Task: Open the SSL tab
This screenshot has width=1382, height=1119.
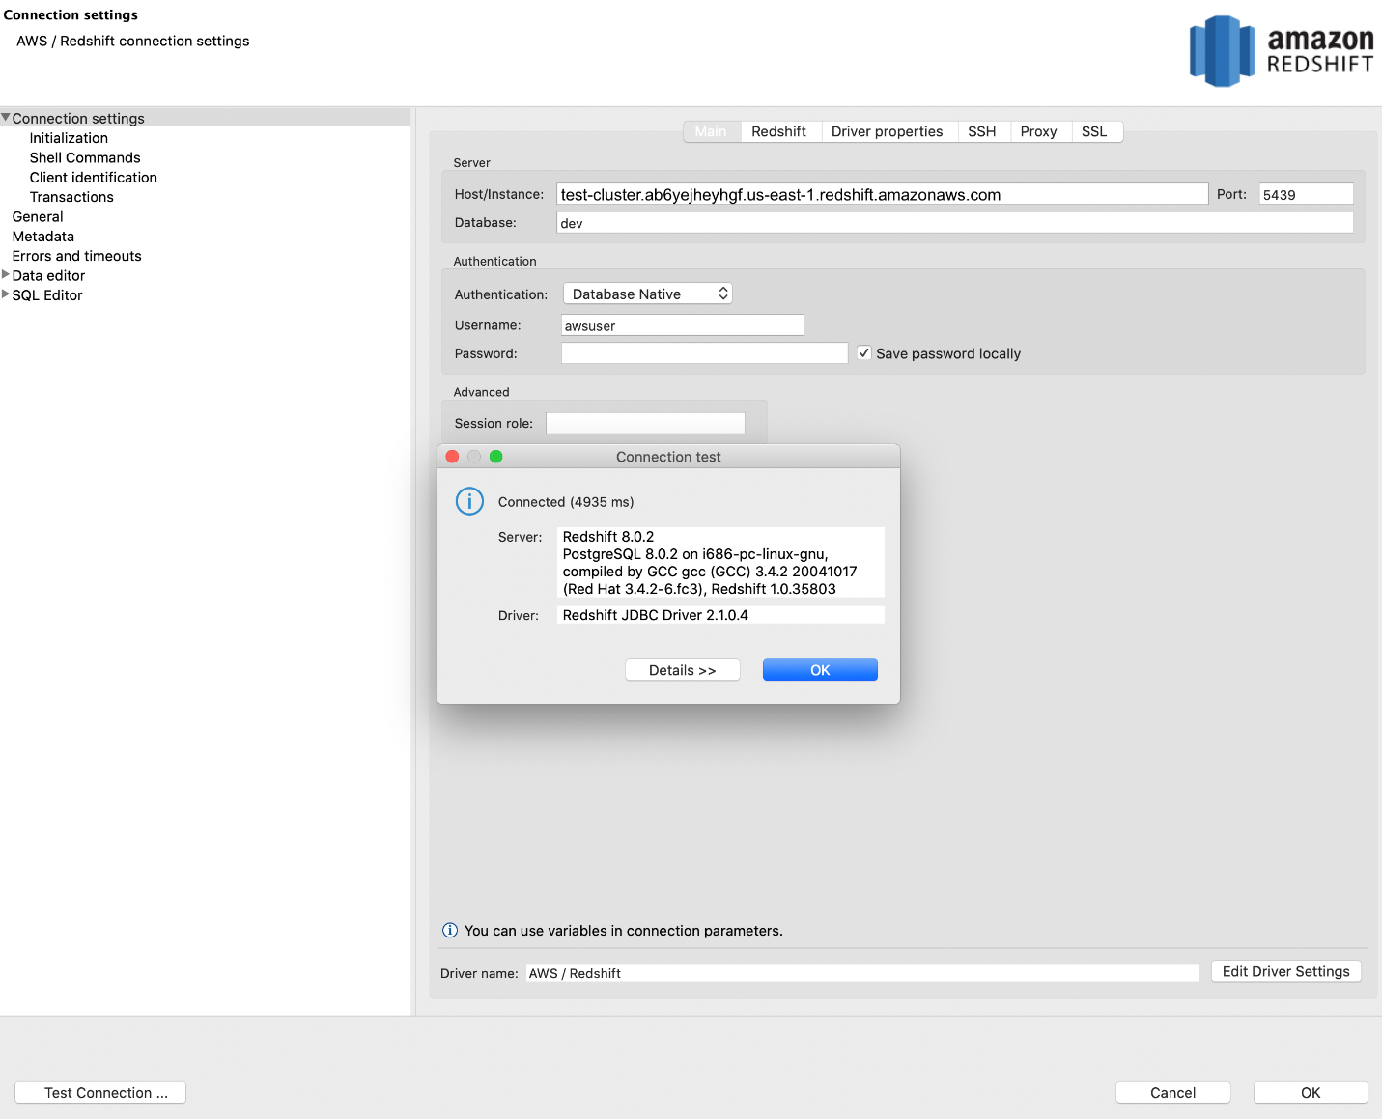Action: 1095,131
